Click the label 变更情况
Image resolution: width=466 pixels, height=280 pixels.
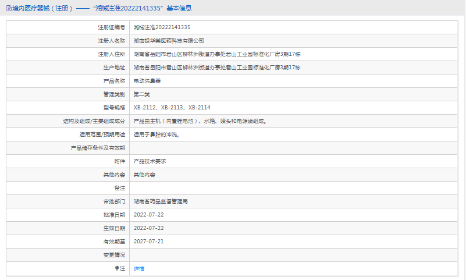(115, 255)
